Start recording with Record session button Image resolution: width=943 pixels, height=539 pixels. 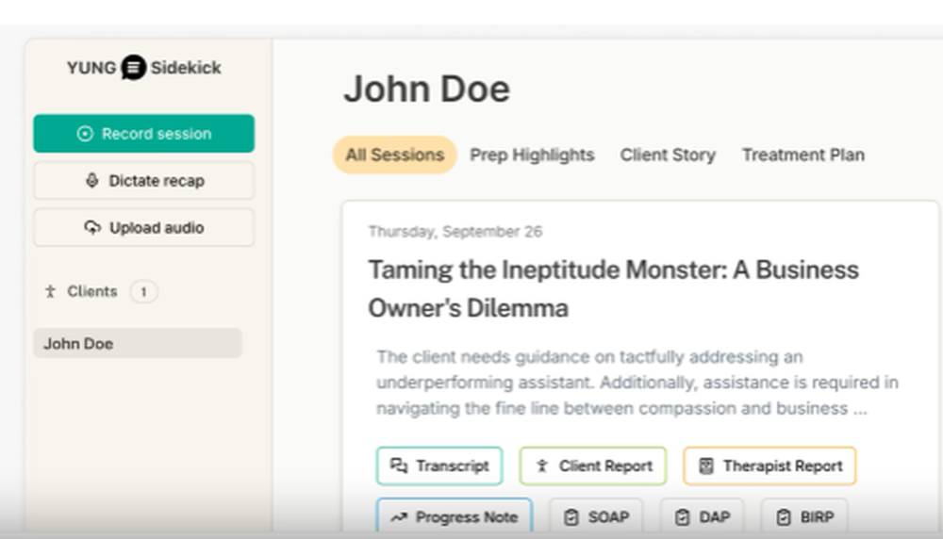pyautogui.click(x=143, y=134)
